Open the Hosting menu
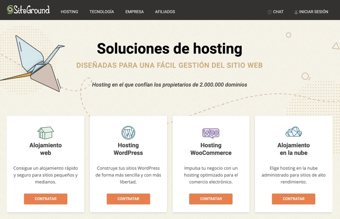Screen dimensions: 340x219 (x=69, y=12)
